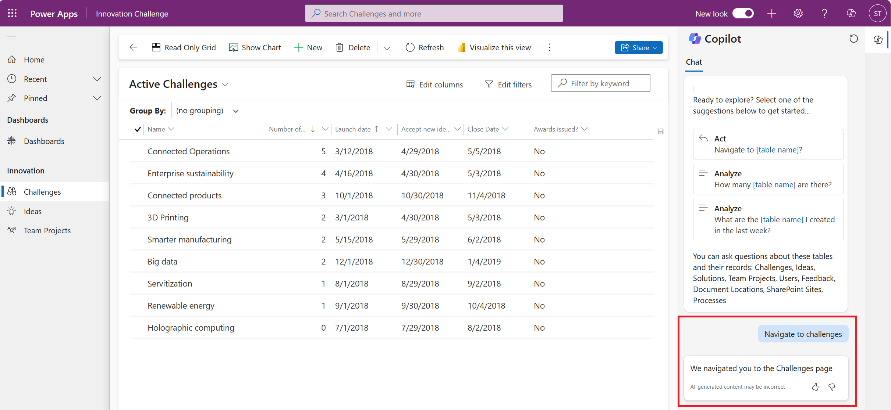Toggle the New look switch on
This screenshot has height=410, width=891.
tap(744, 13)
